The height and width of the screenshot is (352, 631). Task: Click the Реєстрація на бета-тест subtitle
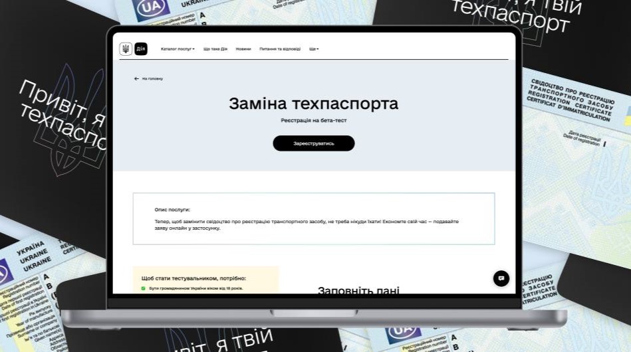tap(313, 120)
